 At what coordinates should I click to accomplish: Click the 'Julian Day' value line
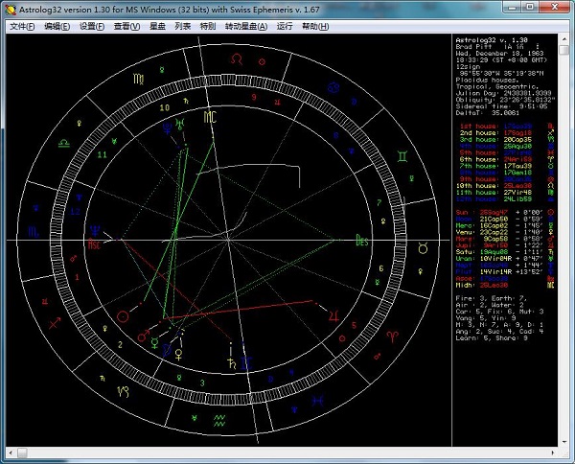pos(503,93)
